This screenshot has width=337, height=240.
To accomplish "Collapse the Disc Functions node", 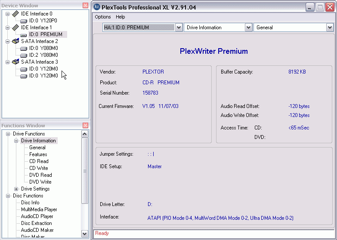I will click(8, 196).
